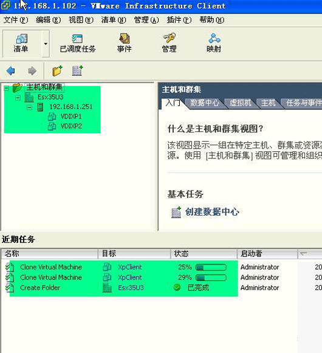
Task: Click the blue back navigation arrow
Action: (10, 71)
